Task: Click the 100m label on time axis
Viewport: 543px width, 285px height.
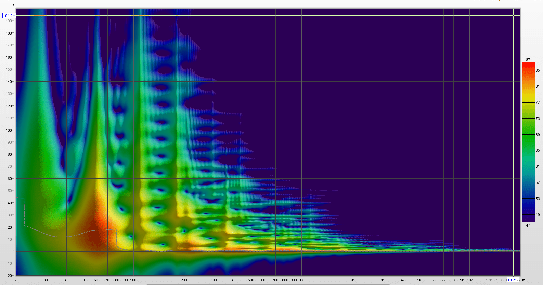Action: tap(10, 130)
